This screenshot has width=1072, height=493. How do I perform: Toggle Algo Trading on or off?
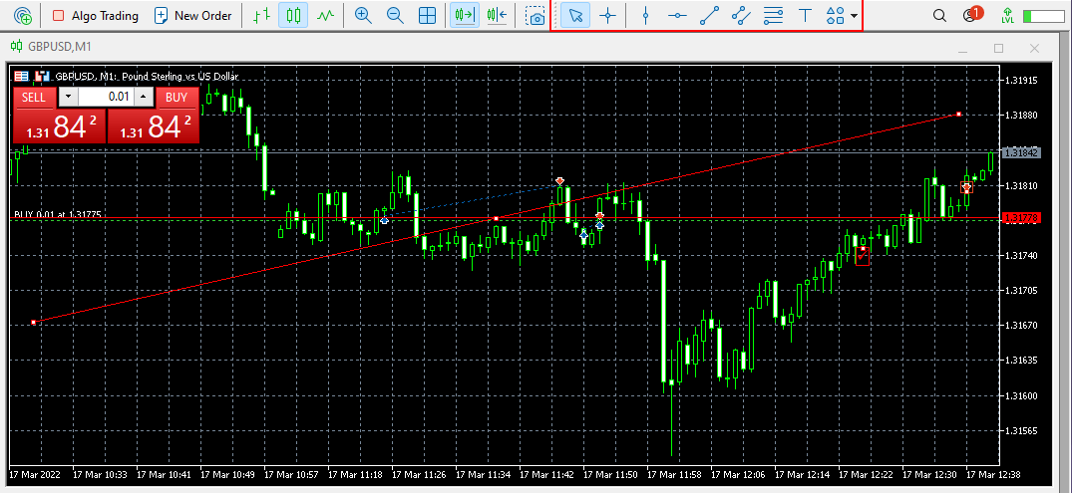tap(95, 16)
